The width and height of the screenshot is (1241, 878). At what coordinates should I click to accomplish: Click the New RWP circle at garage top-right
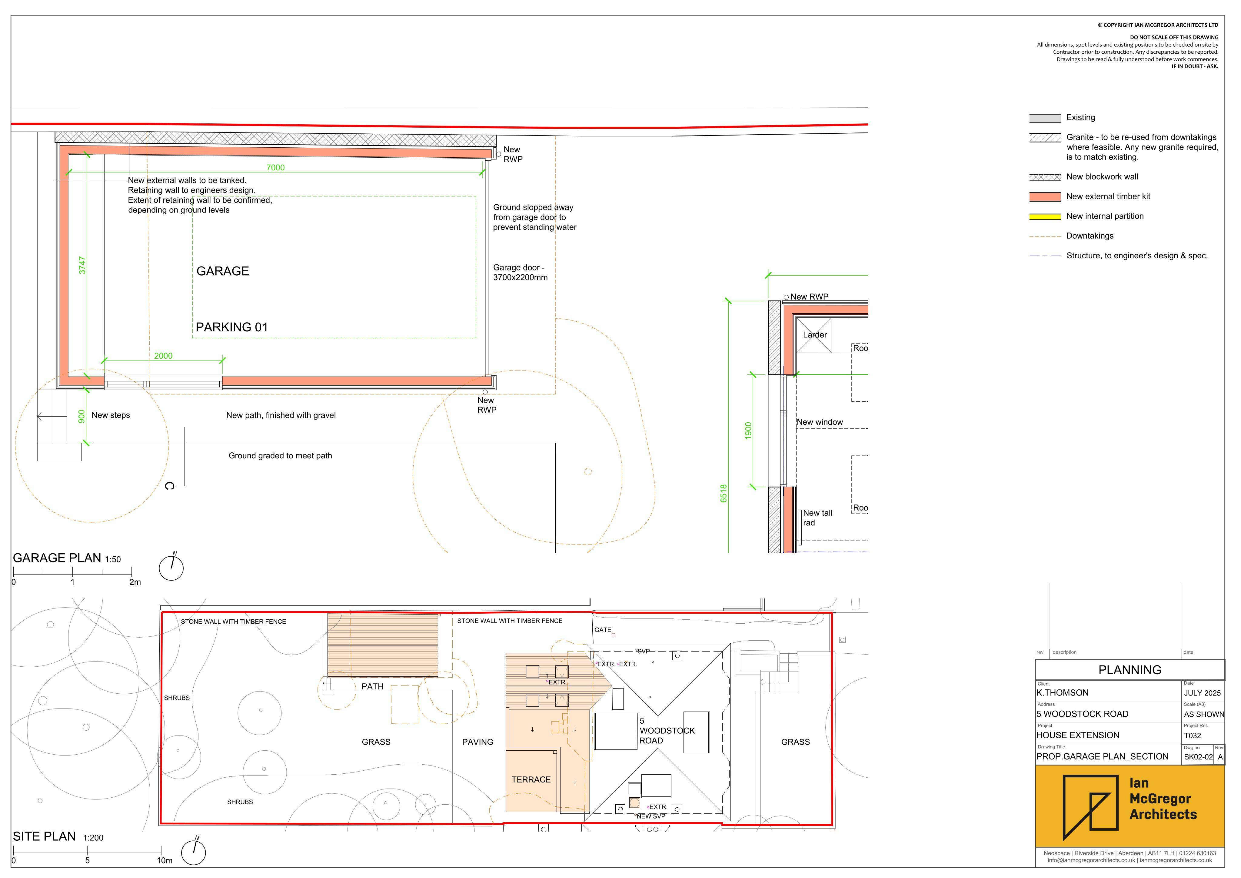(x=498, y=154)
